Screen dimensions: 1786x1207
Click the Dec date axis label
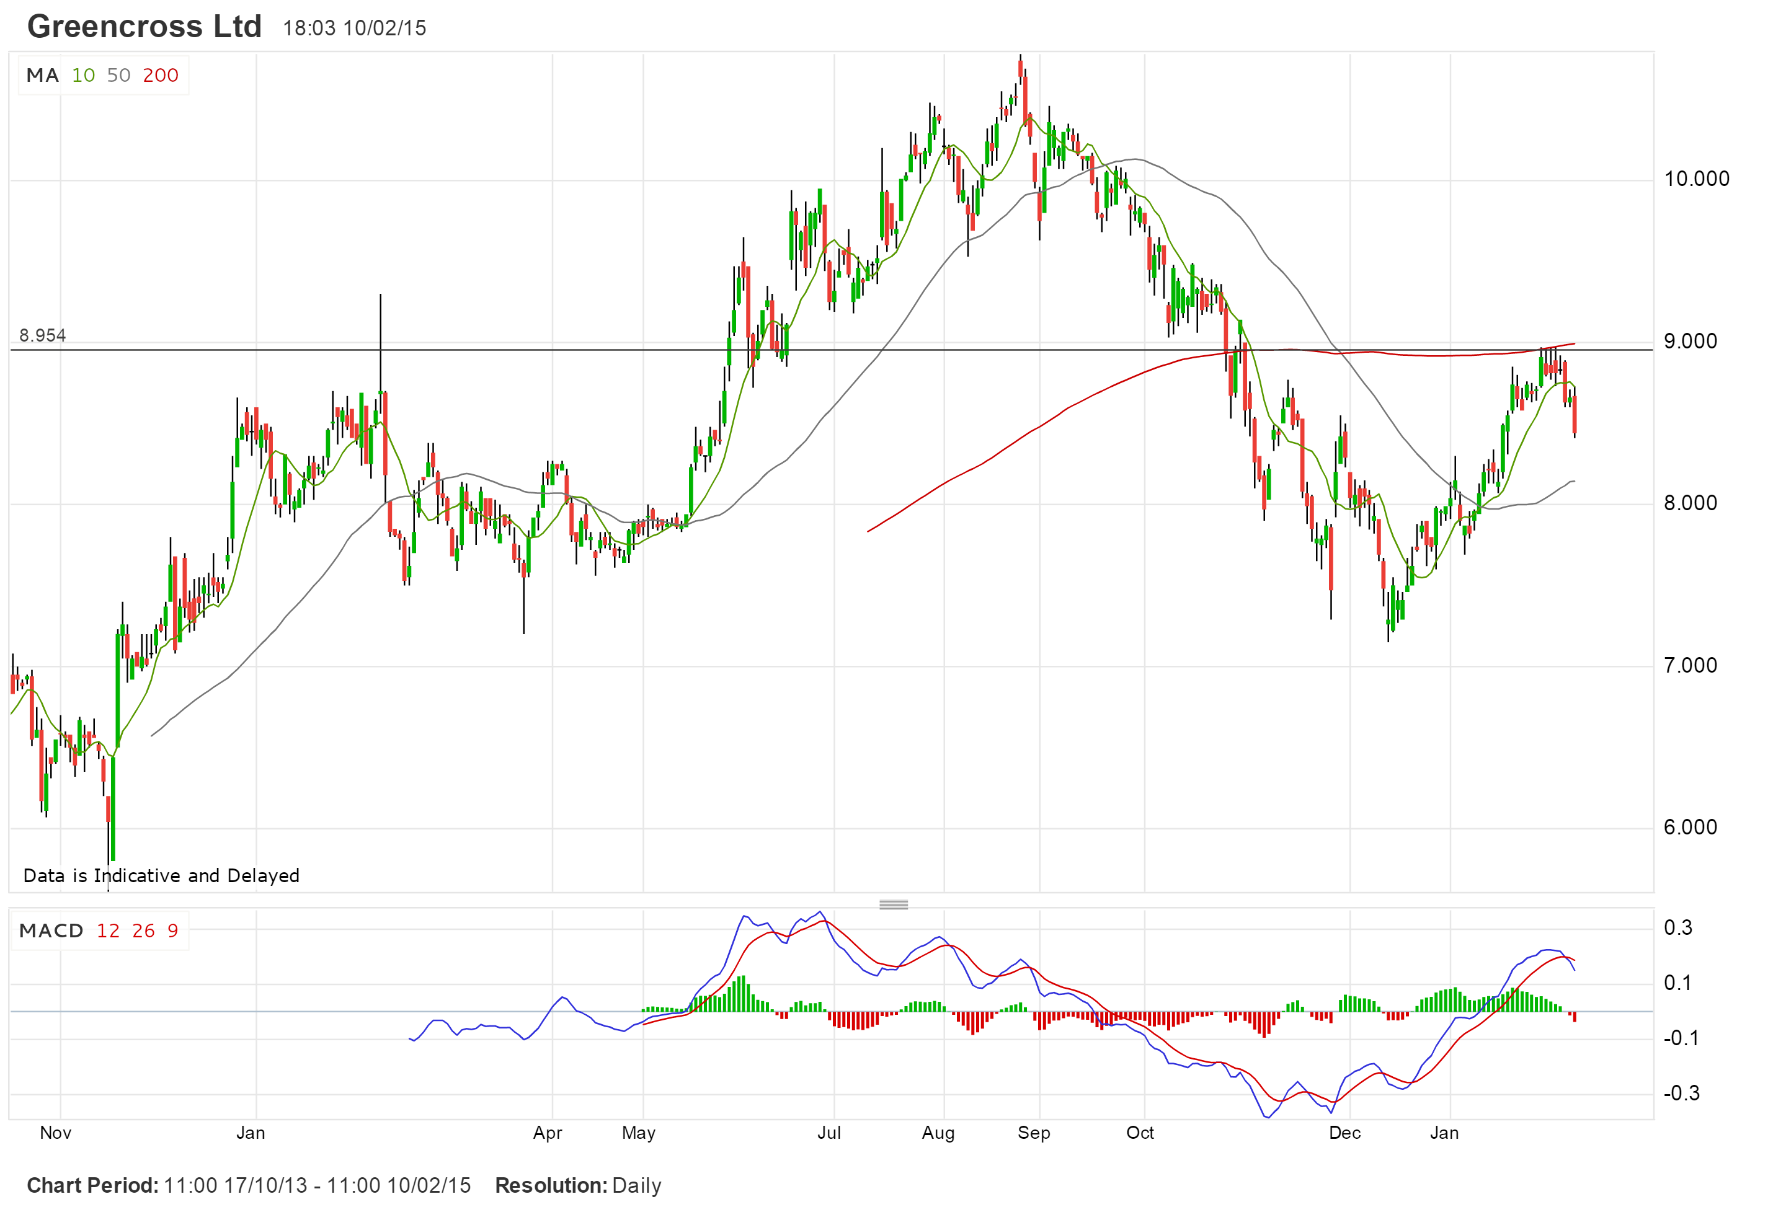(x=1345, y=1133)
